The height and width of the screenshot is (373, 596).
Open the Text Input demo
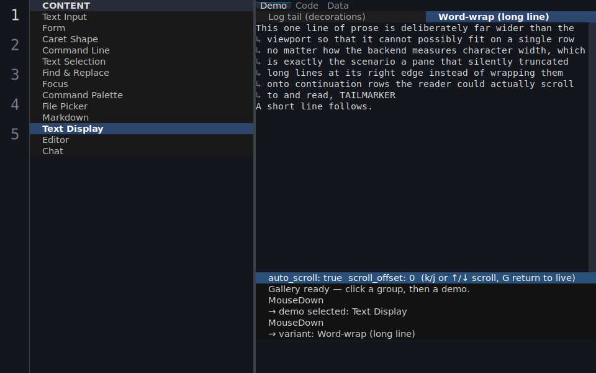point(142,17)
